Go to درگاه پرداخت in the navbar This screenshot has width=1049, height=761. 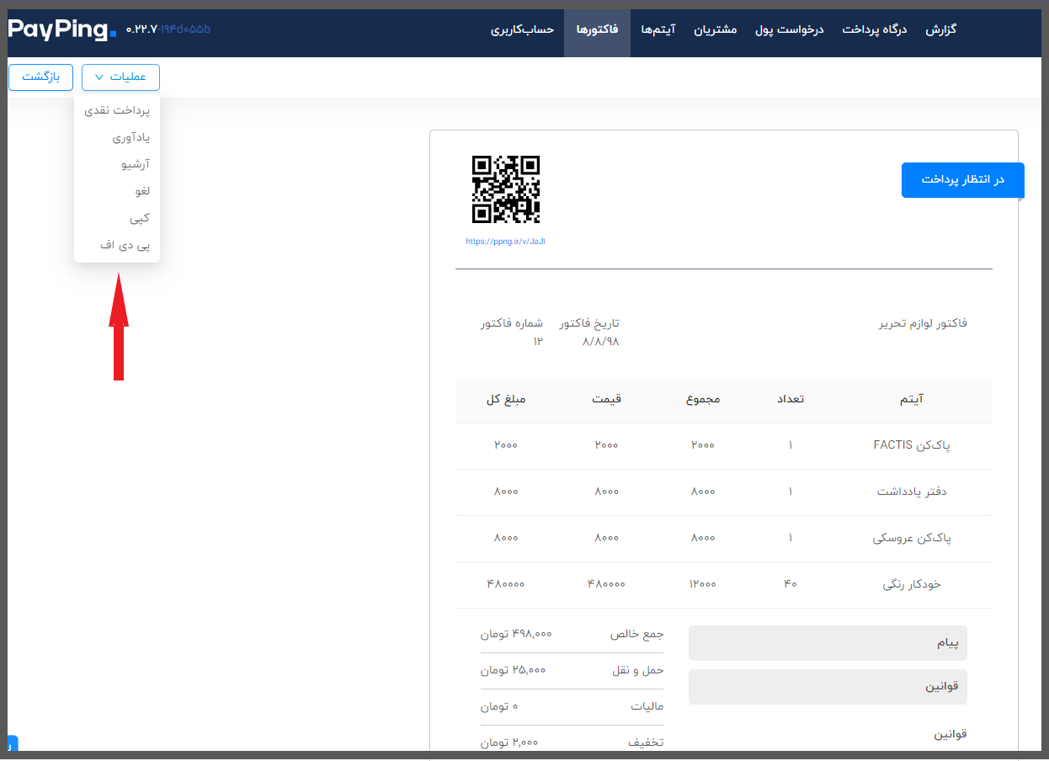875,29
